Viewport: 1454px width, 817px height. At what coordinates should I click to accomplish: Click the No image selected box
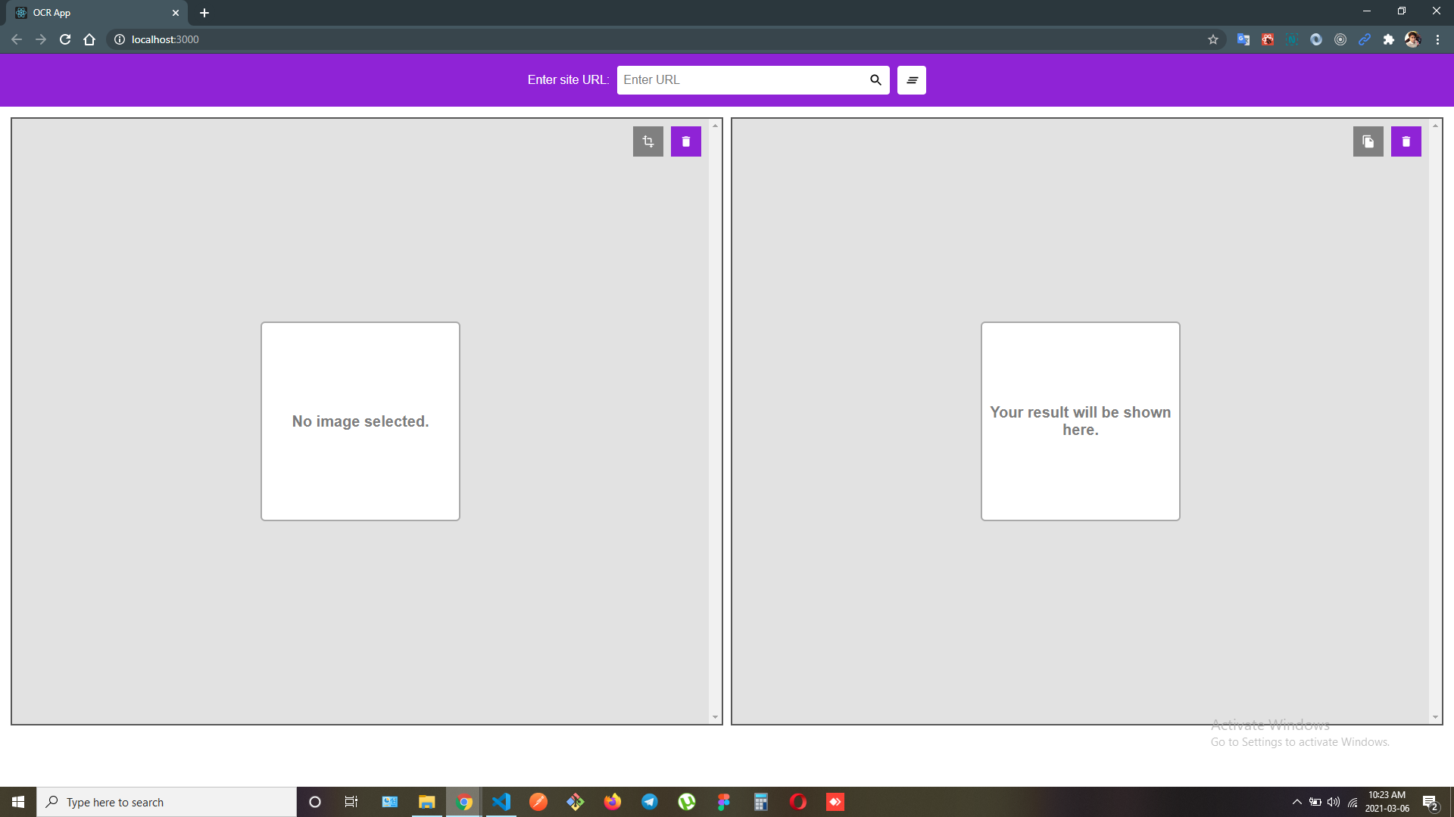tap(360, 421)
